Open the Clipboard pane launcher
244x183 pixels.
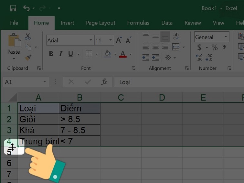click(39, 68)
